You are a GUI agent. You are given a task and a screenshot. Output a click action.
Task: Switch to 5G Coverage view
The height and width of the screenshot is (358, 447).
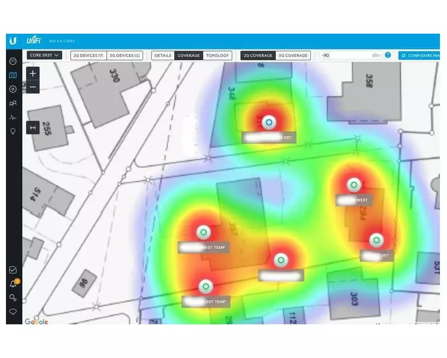pyautogui.click(x=293, y=55)
